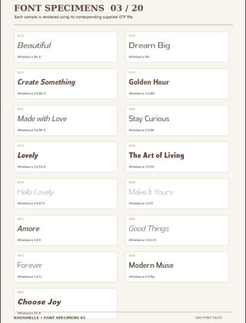This screenshot has width=246, height=323.
Task: Click the 'Stay Curious' specimen card
Action: point(177,120)
